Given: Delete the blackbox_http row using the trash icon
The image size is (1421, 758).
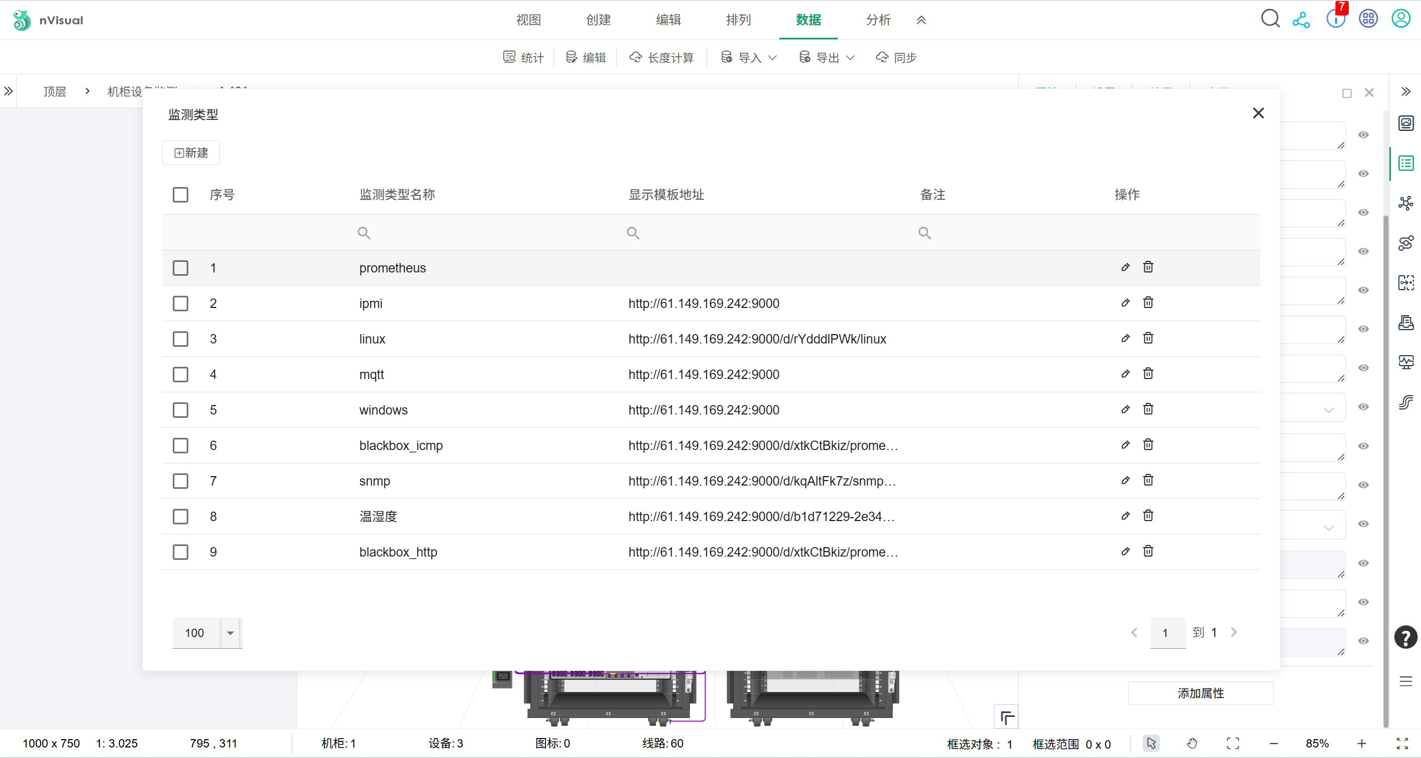Looking at the screenshot, I should click(x=1148, y=552).
